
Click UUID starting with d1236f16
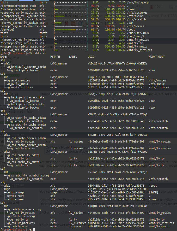116,80
